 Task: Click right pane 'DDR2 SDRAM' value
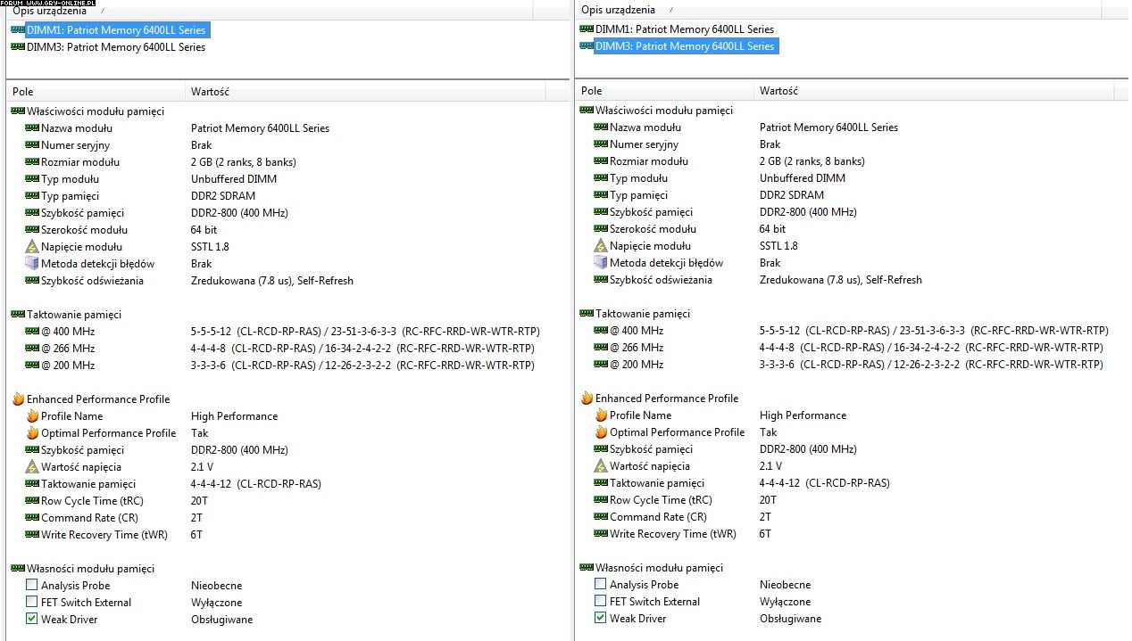792,194
